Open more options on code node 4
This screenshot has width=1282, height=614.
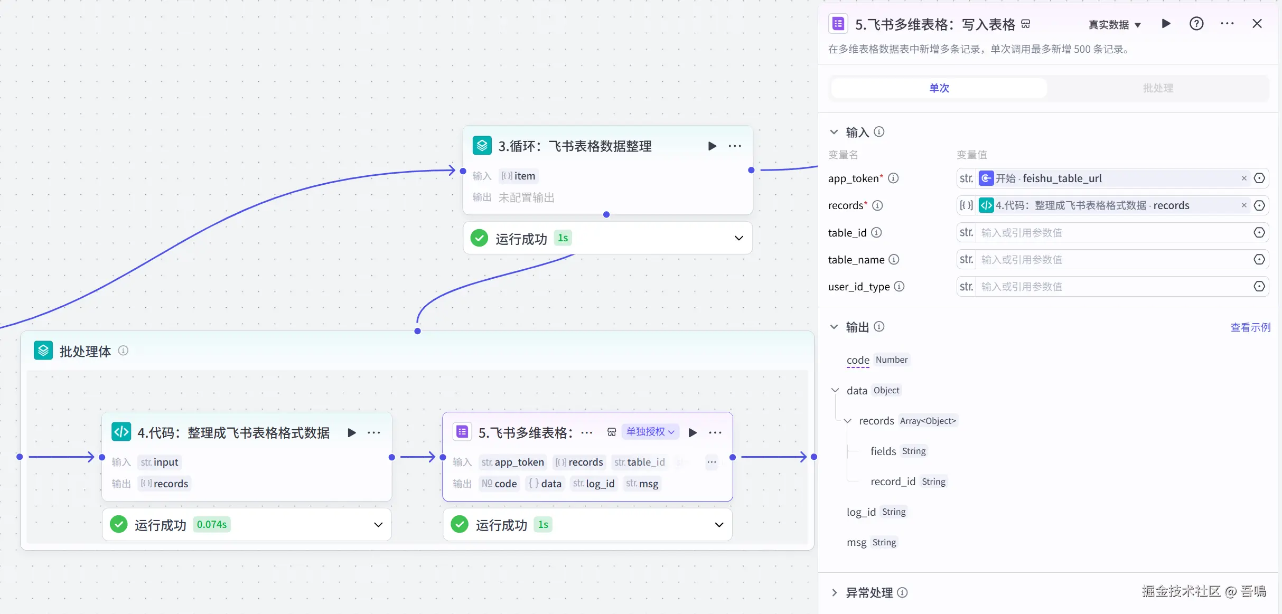pyautogui.click(x=374, y=433)
